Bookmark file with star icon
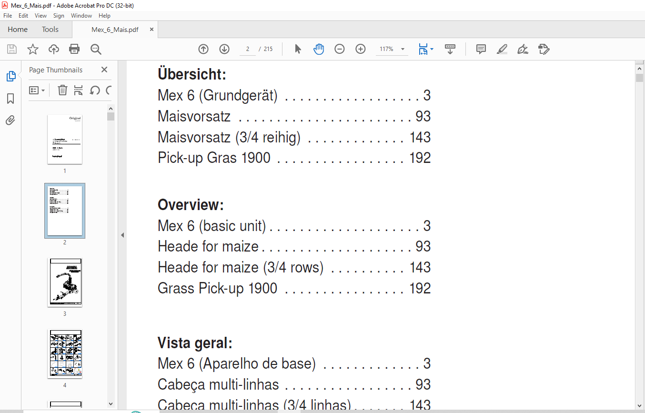Screen dimensions: 645x413 (x=32, y=49)
